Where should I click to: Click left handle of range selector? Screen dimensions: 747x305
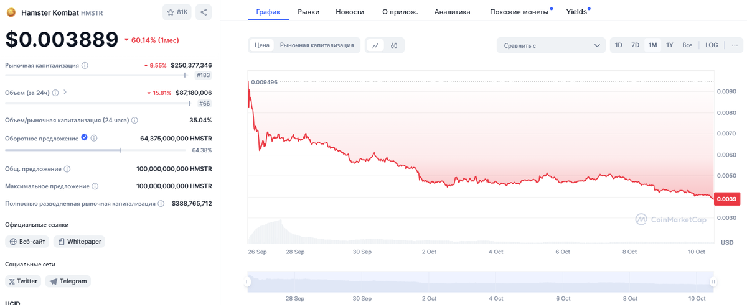pos(248,281)
